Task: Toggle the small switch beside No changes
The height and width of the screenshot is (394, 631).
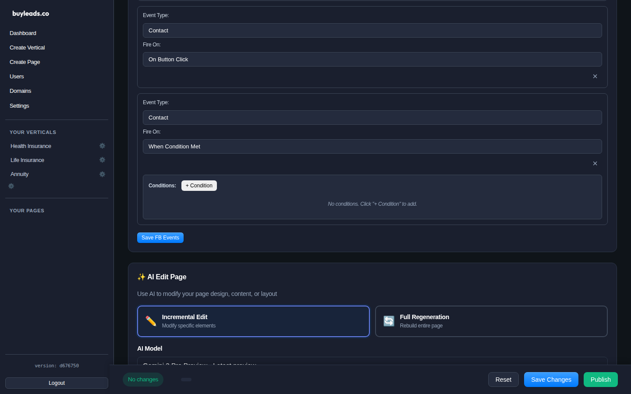Action: pos(186,380)
